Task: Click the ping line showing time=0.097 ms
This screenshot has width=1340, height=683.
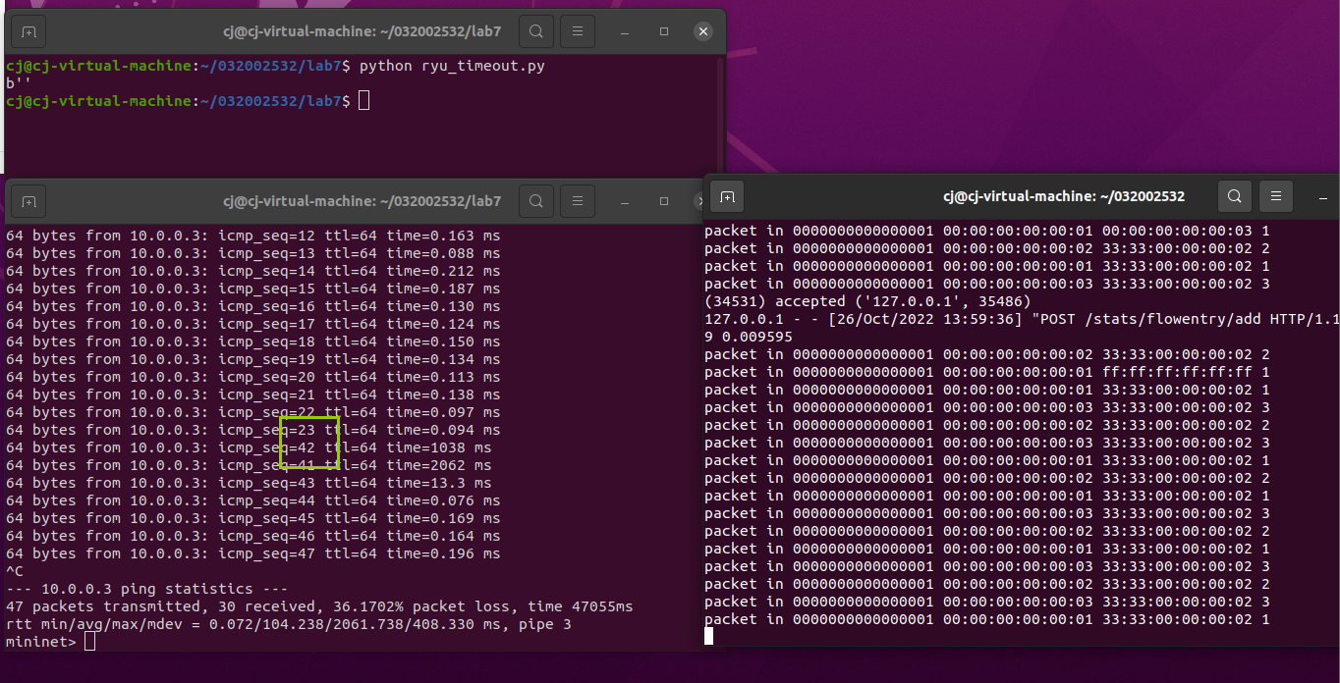Action: coord(252,413)
